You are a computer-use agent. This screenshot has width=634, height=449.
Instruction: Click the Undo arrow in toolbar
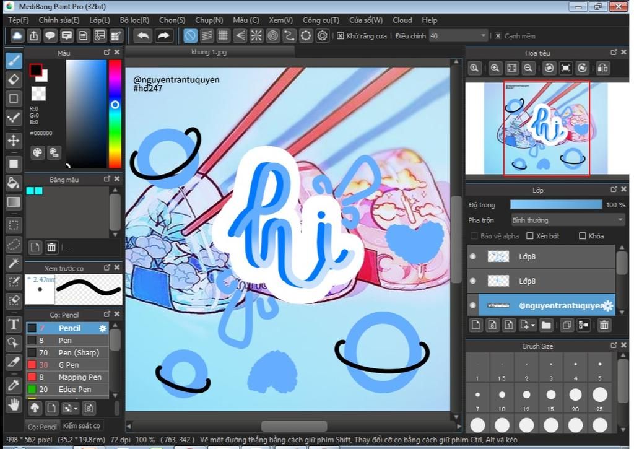click(x=143, y=35)
